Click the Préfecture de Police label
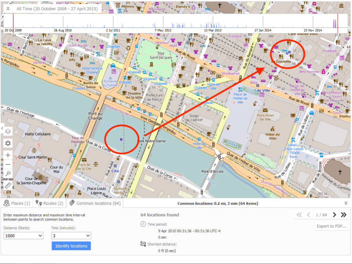The width and height of the screenshot is (352, 264). click(154, 97)
